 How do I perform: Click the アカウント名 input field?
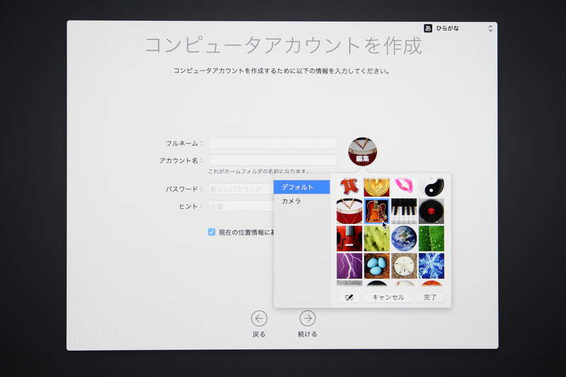(272, 161)
